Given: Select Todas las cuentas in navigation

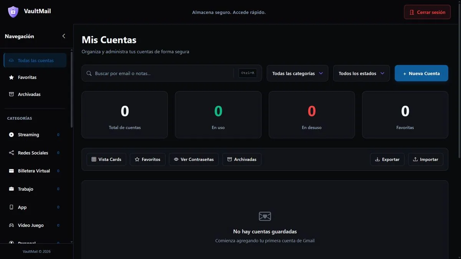Looking at the screenshot, I should [35, 61].
